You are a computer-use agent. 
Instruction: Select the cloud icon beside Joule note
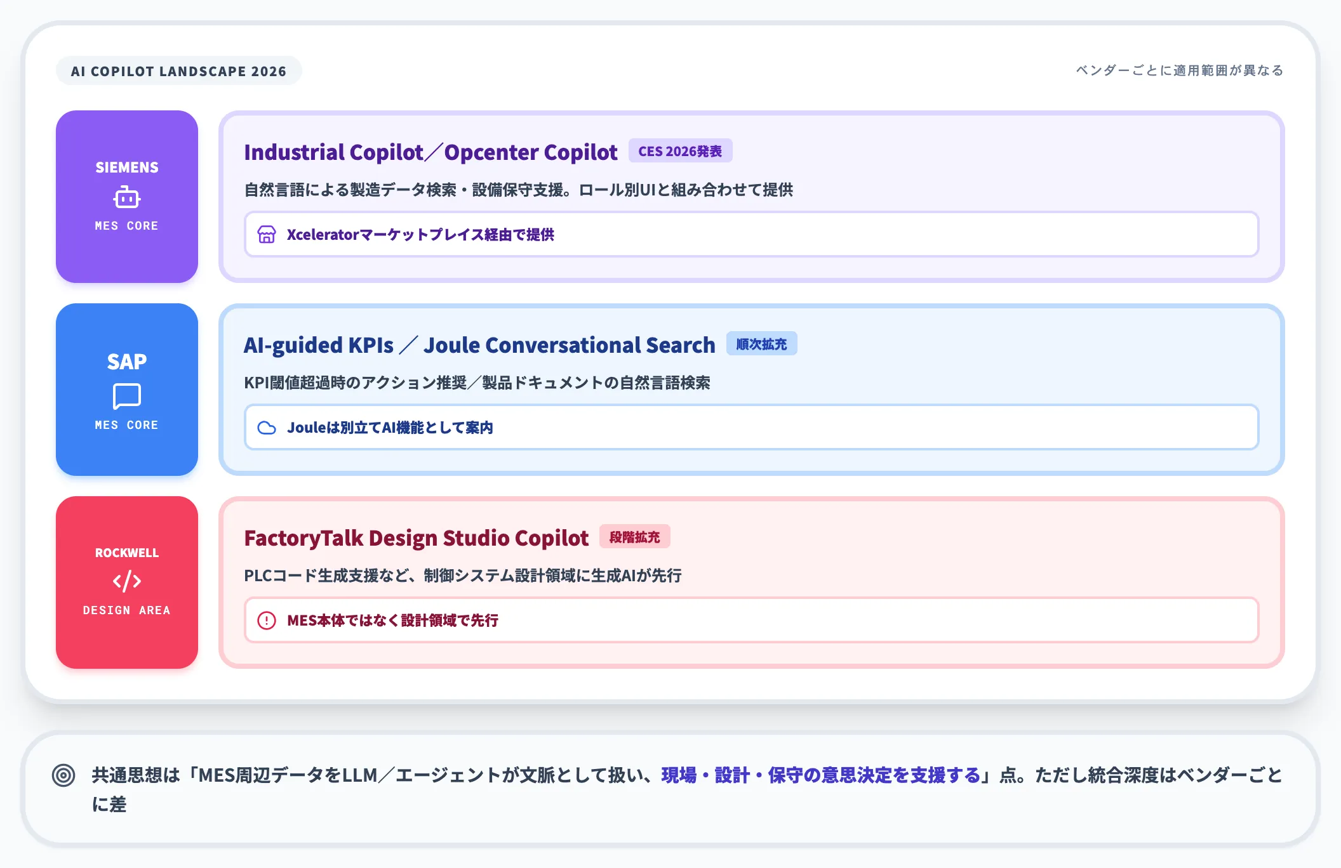(269, 427)
